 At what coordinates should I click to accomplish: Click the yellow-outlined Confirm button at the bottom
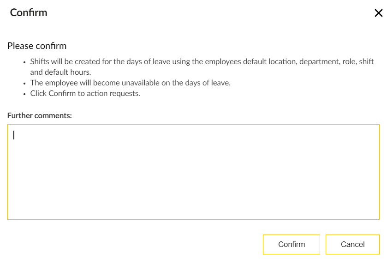292,244
